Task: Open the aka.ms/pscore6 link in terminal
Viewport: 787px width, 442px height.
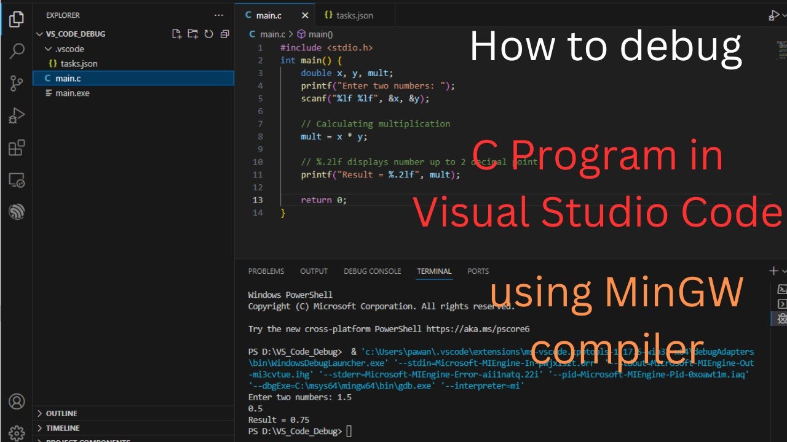Action: (477, 329)
